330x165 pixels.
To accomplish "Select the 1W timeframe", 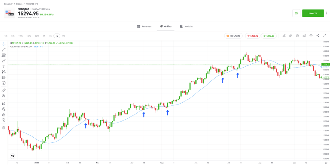I will click(64, 36).
